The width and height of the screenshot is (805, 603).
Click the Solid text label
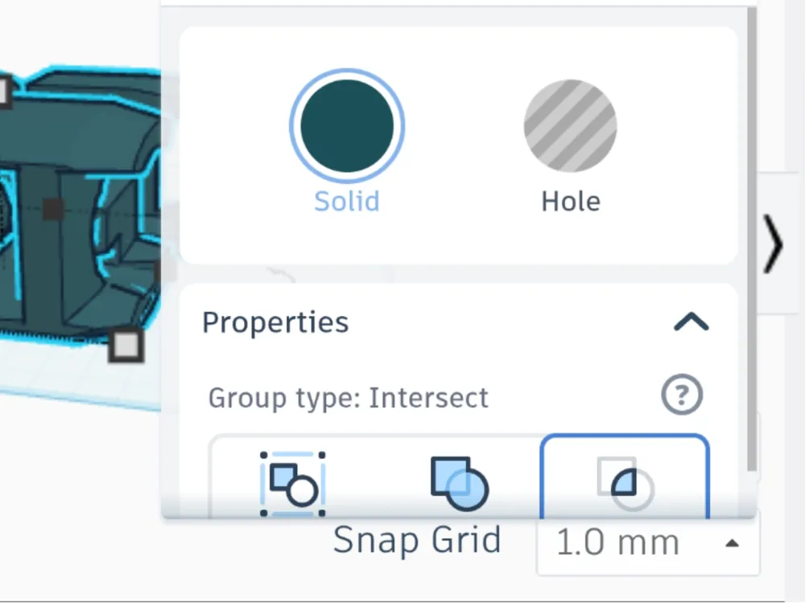pyautogui.click(x=347, y=202)
